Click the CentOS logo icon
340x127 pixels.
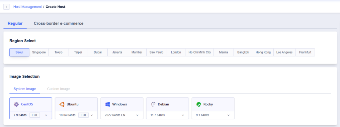pyautogui.click(x=16, y=104)
